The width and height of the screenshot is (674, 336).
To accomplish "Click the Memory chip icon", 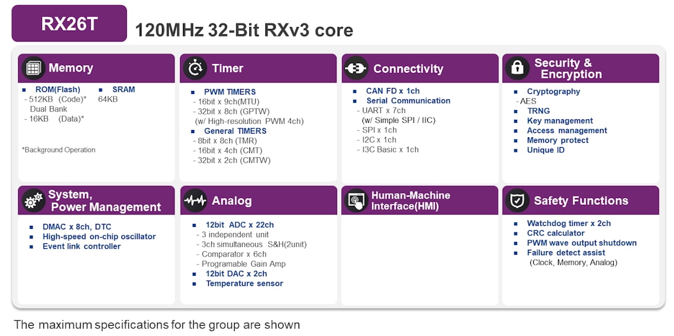I will coord(33,68).
